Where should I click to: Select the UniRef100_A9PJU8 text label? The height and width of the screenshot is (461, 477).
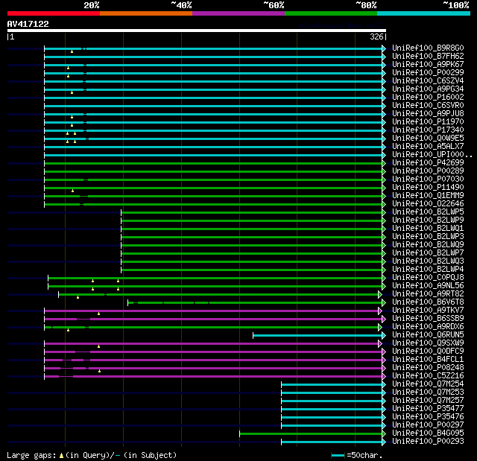pyautogui.click(x=428, y=114)
